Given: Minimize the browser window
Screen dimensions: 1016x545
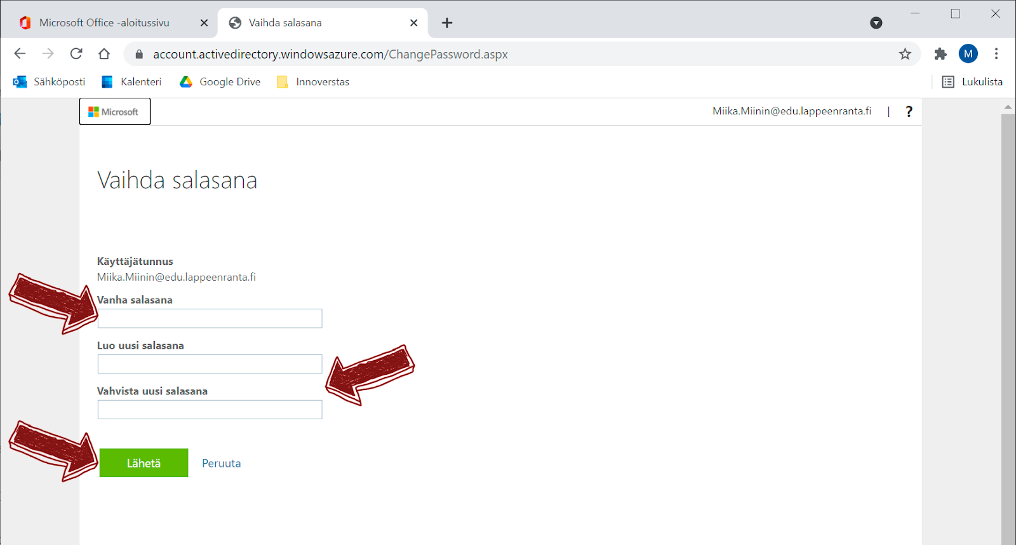Looking at the screenshot, I should [915, 13].
